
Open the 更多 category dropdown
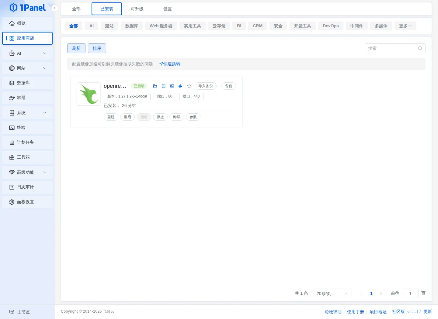[x=405, y=26]
